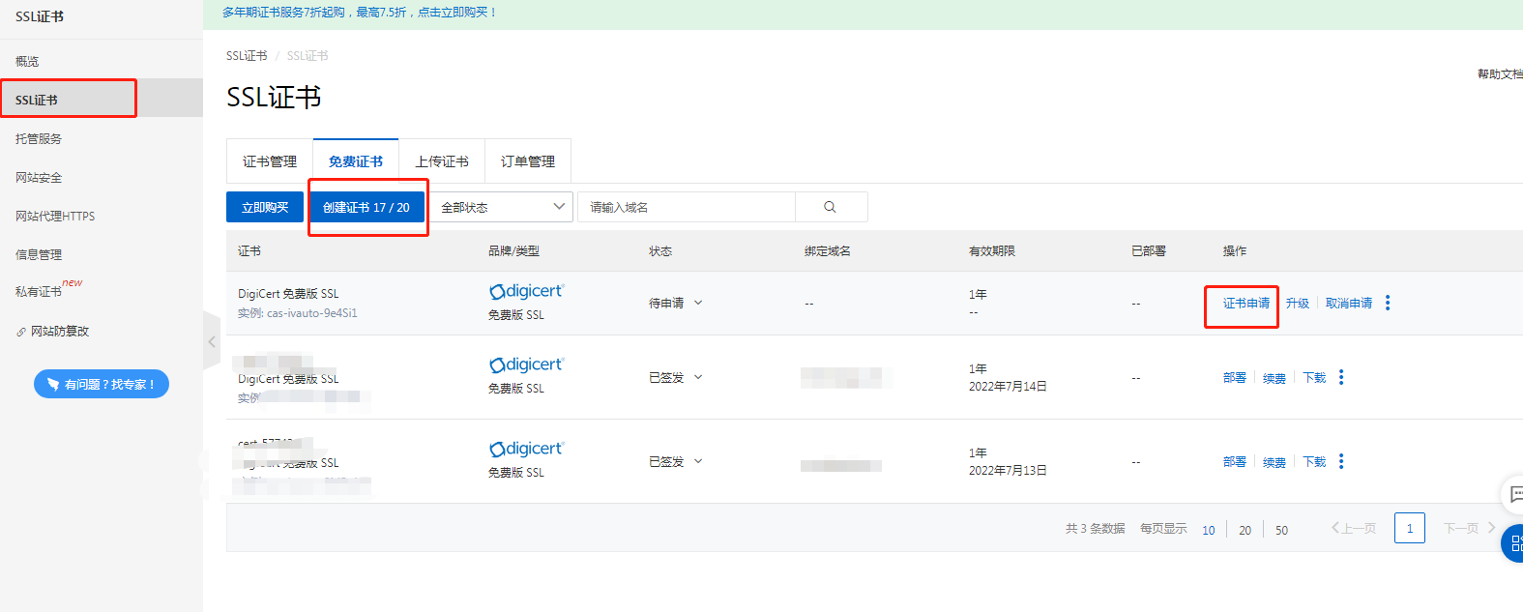This screenshot has width=1523, height=612.
Task: Click 续费 in the 2022年7月13日 row
Action: click(x=1274, y=462)
